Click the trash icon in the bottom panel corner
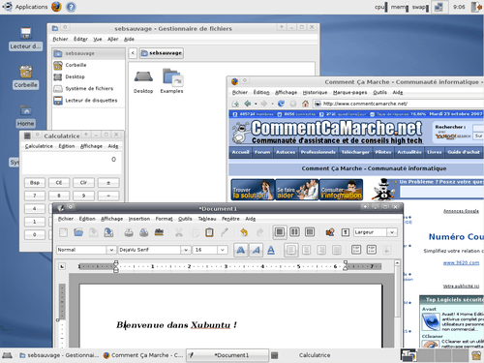Viewport: 484px width, 363px height. (x=476, y=355)
